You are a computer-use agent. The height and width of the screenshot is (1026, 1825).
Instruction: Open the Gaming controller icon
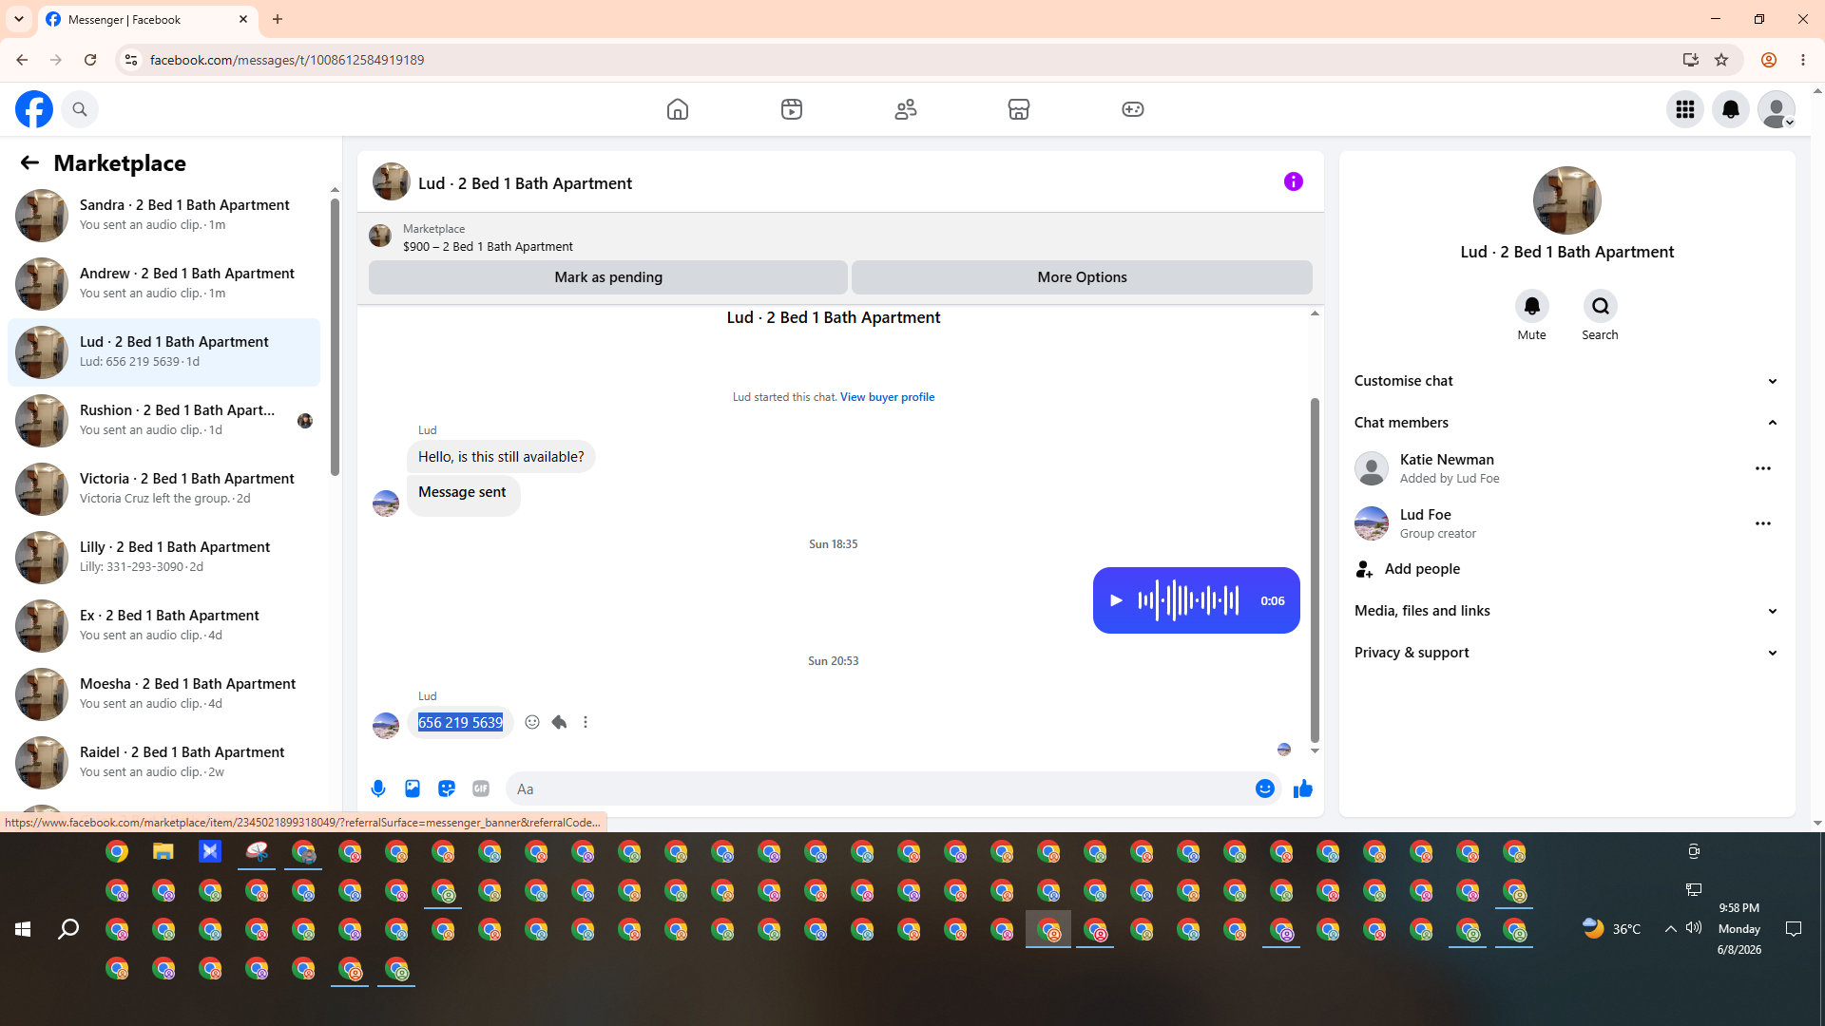(1133, 109)
